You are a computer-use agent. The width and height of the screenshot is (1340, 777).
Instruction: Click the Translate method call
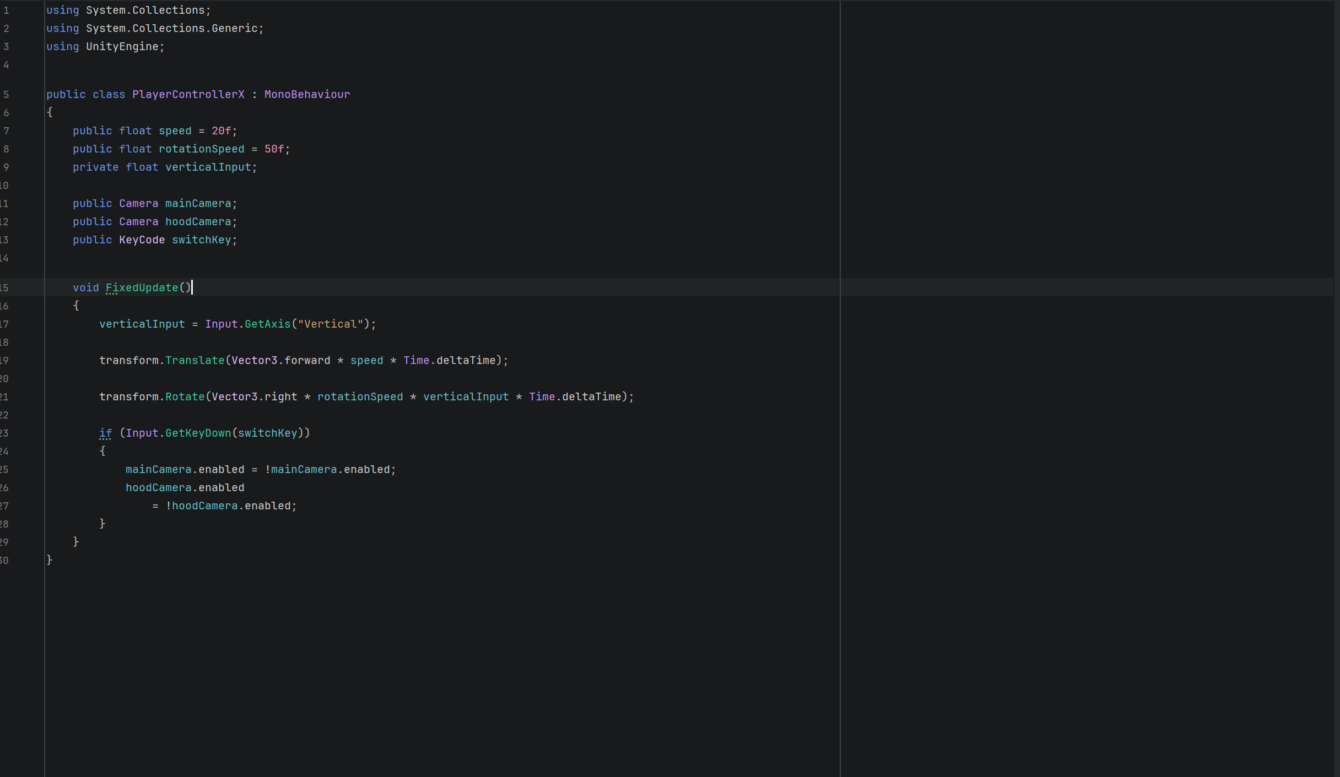click(x=194, y=360)
